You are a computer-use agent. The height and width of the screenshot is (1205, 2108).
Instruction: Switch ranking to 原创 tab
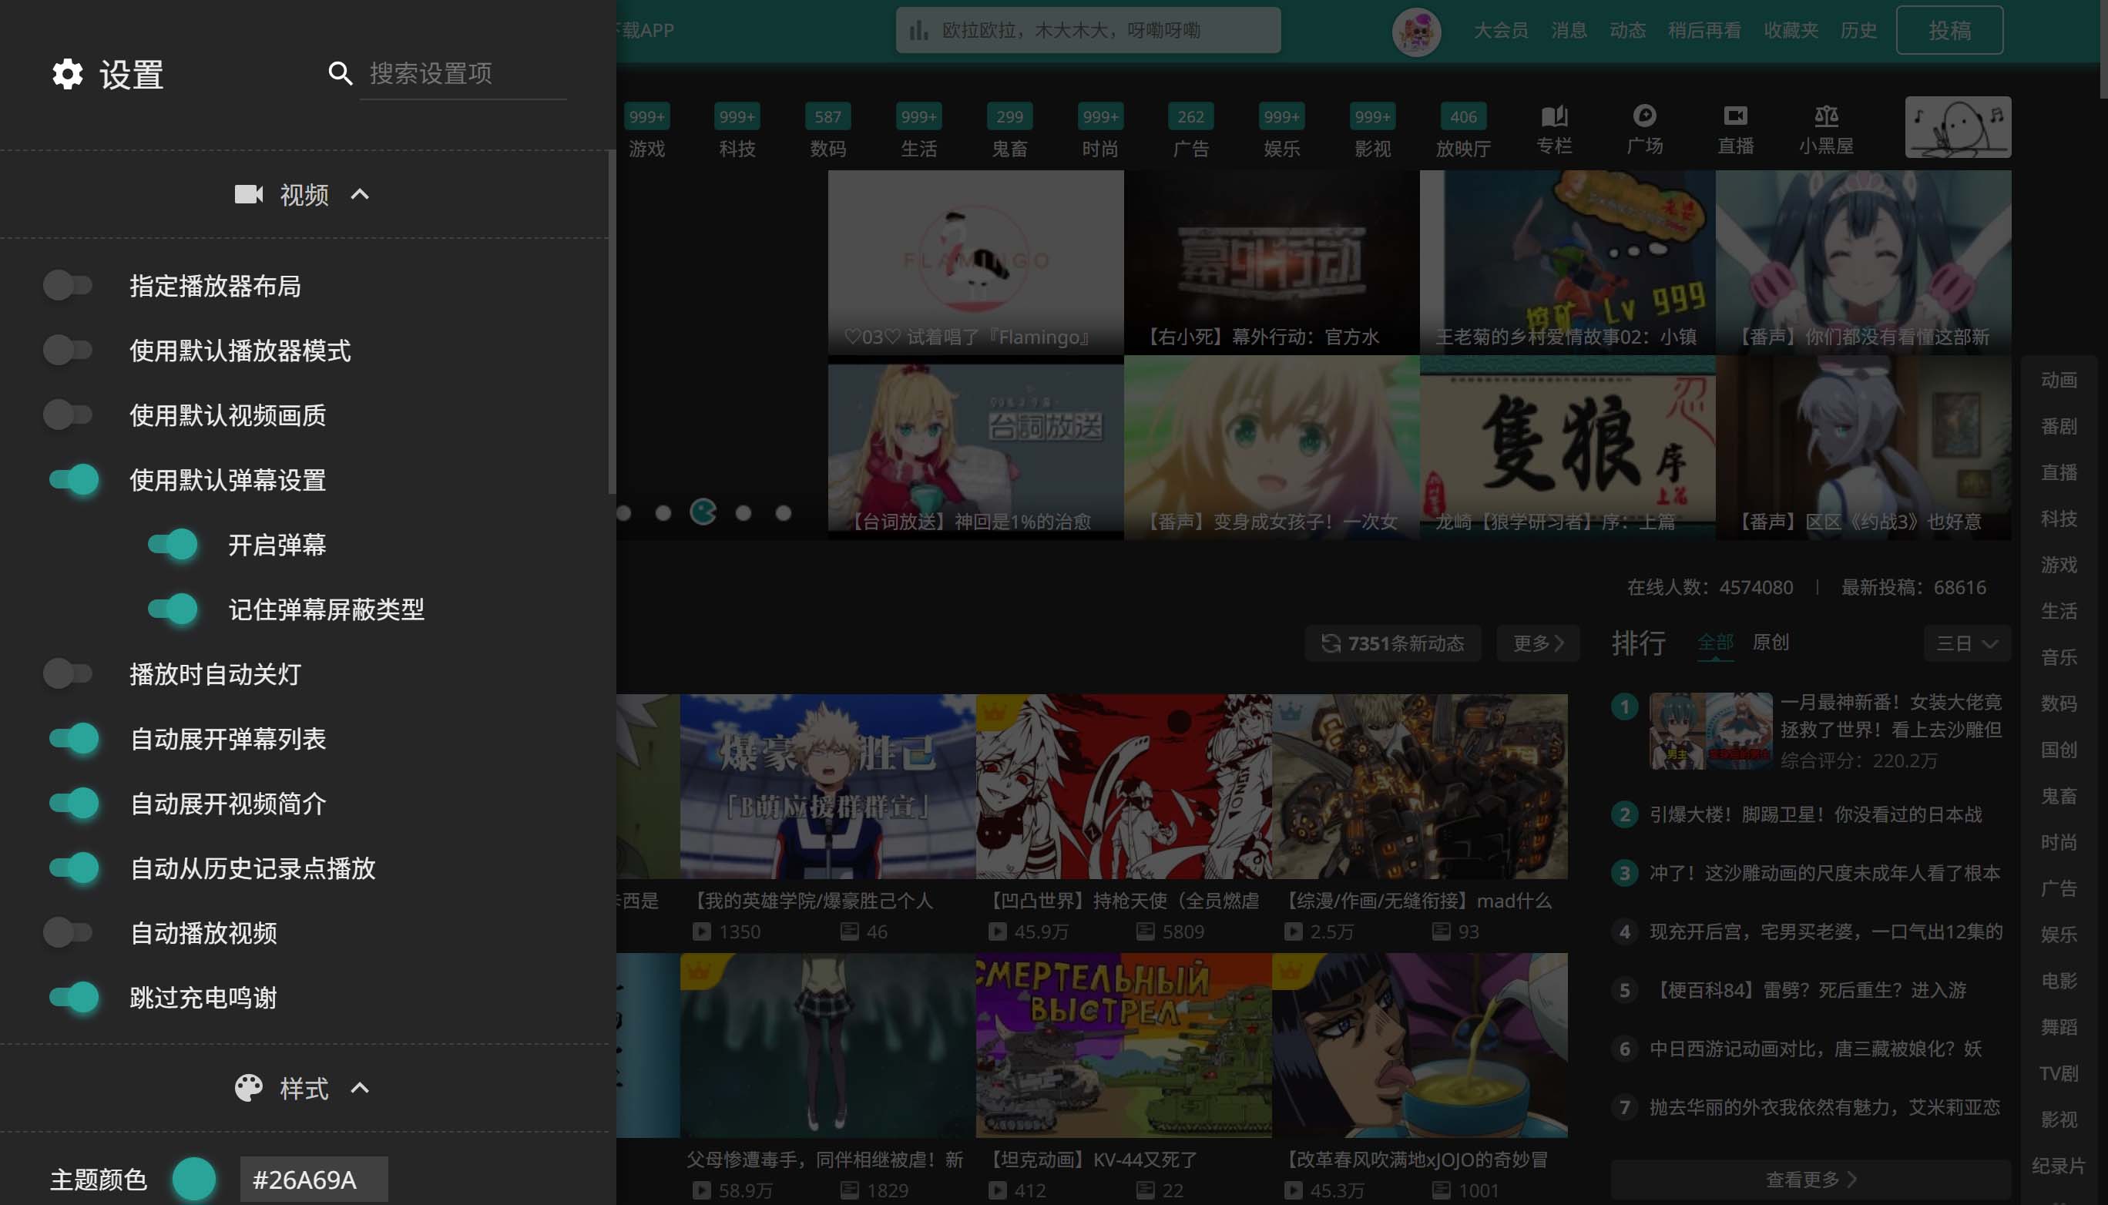(1771, 643)
